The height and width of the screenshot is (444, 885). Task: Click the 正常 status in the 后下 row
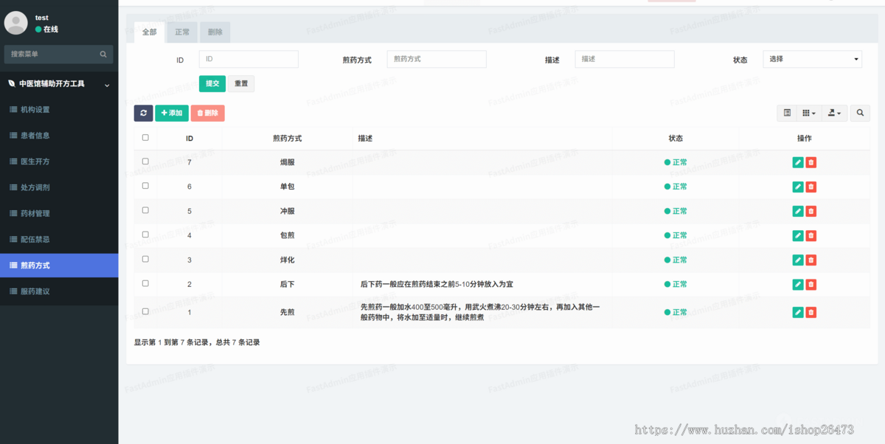click(x=676, y=284)
